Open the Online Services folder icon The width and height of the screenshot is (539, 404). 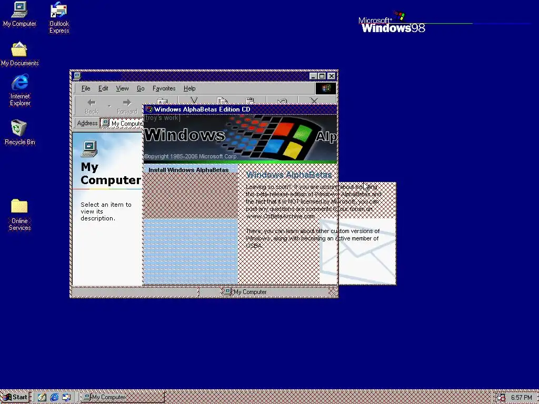19,215
